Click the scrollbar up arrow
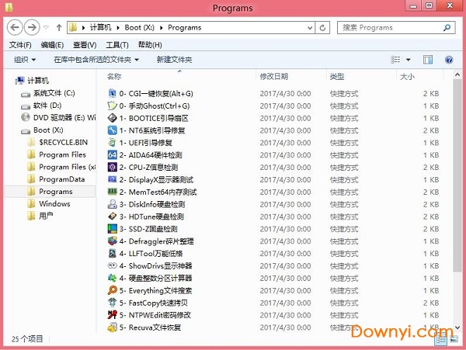The height and width of the screenshot is (350, 466). 457,75
